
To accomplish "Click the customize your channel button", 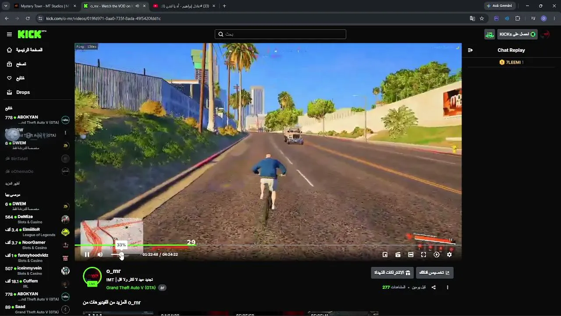I will click(434, 273).
